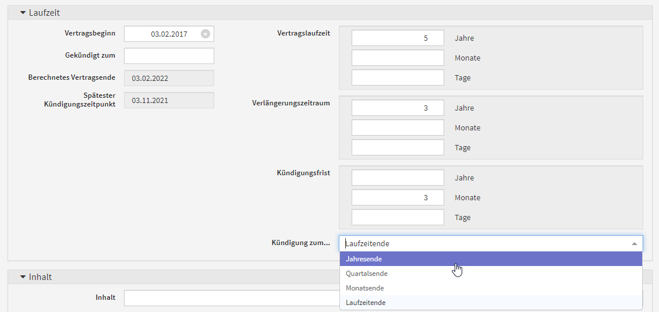Focus the Gekündigt zum field
Image resolution: width=659 pixels, height=312 pixels.
click(x=169, y=56)
